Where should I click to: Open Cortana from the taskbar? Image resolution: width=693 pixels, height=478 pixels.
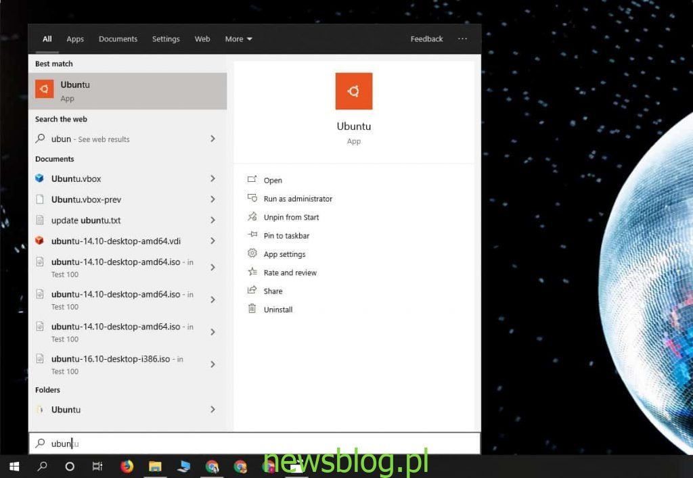point(70,466)
